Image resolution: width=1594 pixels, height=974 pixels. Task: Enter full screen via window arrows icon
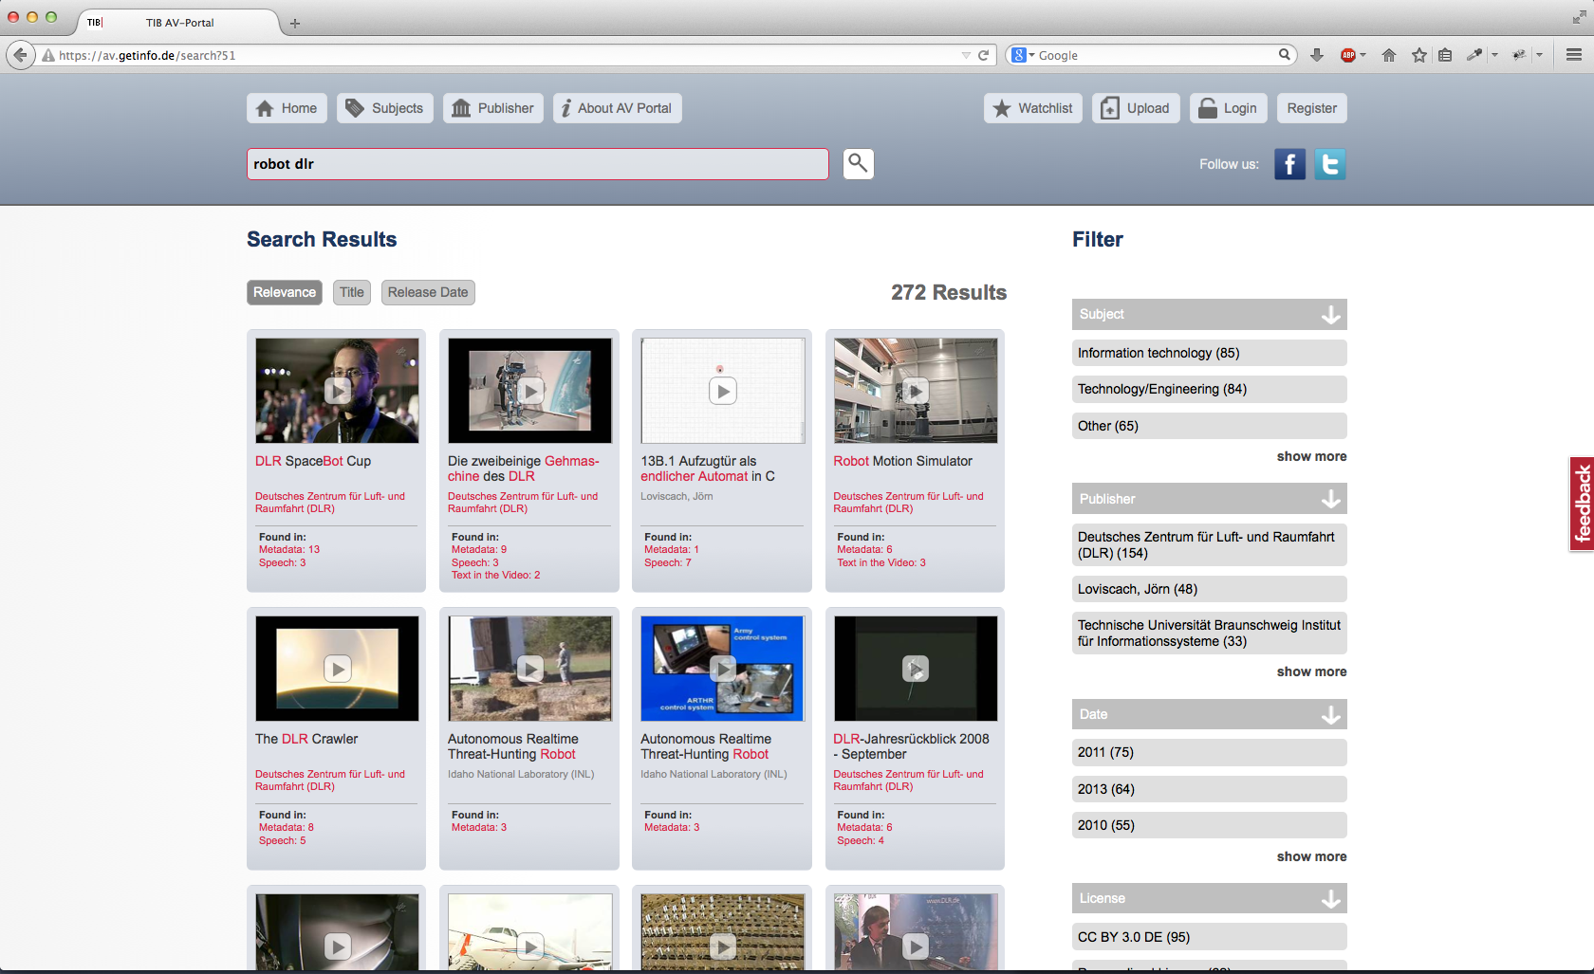[1580, 17]
